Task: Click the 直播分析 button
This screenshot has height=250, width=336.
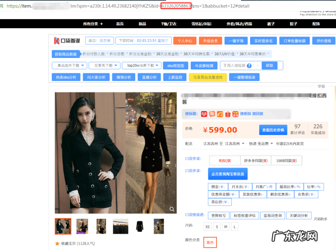Action: pyautogui.click(x=149, y=77)
